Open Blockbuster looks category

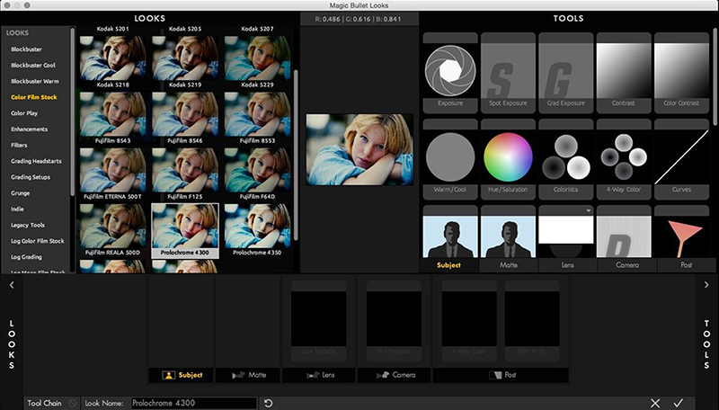(26, 49)
